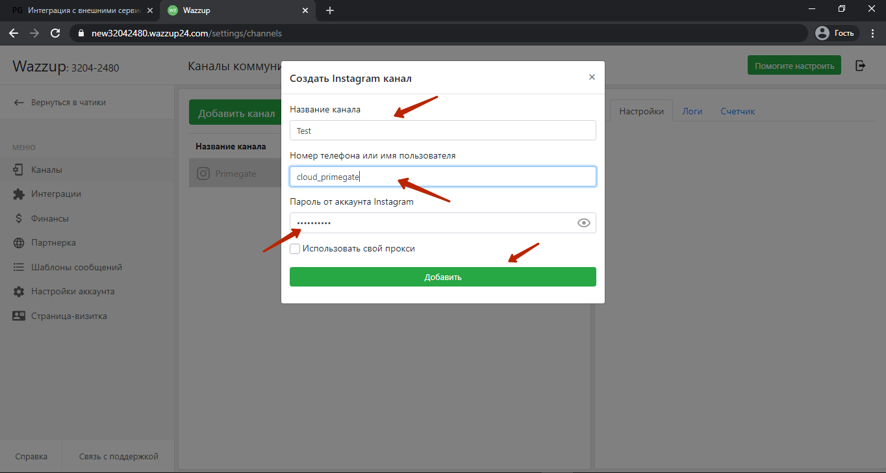
Task: Click the Wazzup: 3204-2480 logo text
Action: [66, 66]
